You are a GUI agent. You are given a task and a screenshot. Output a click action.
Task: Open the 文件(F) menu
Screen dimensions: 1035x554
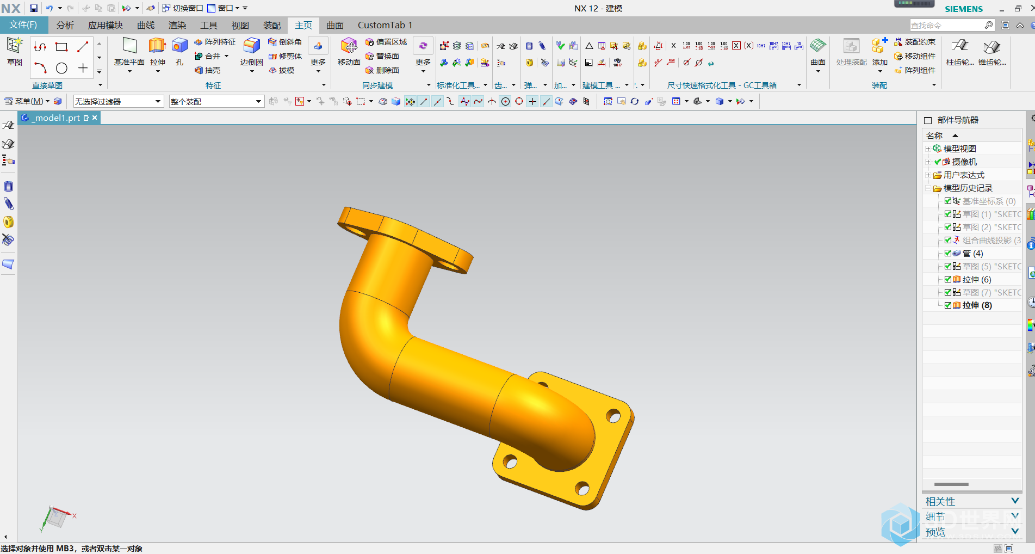click(x=23, y=25)
